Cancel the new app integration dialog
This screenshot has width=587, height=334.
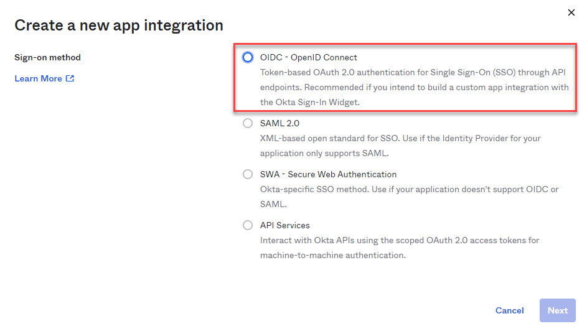coord(510,310)
